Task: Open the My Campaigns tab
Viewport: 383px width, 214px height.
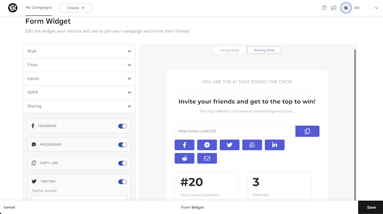Action: tap(38, 8)
